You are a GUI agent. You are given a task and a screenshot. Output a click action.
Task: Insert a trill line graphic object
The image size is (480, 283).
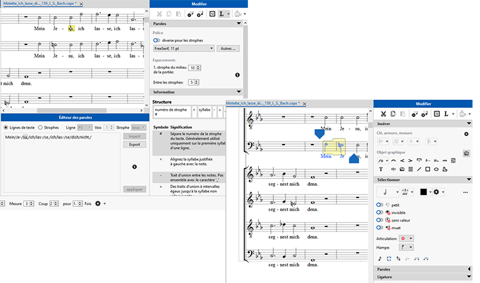[x=436, y=161]
